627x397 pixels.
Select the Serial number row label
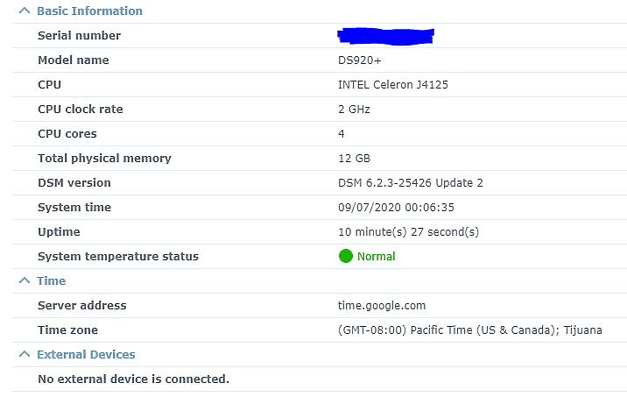(x=79, y=36)
